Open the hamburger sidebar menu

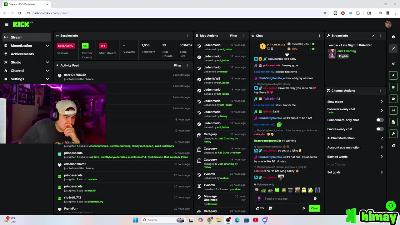click(x=7, y=24)
